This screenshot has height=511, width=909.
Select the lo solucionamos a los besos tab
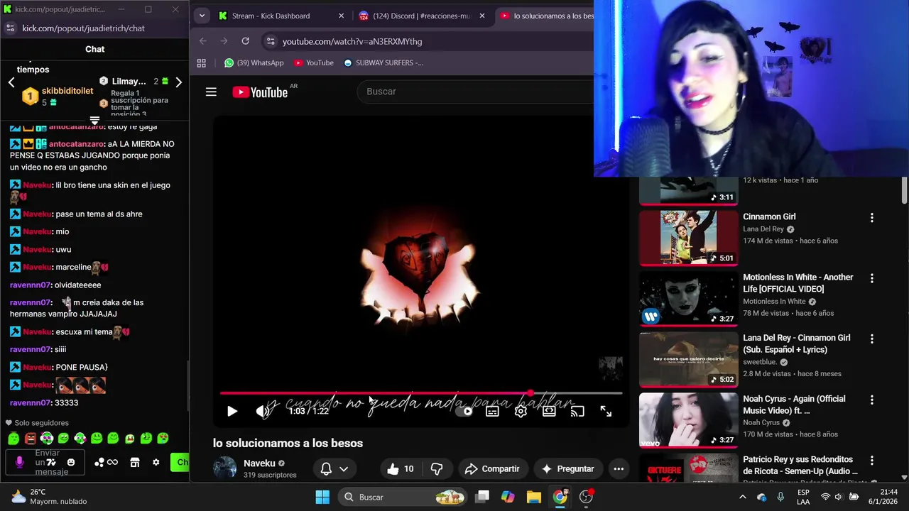pos(545,16)
